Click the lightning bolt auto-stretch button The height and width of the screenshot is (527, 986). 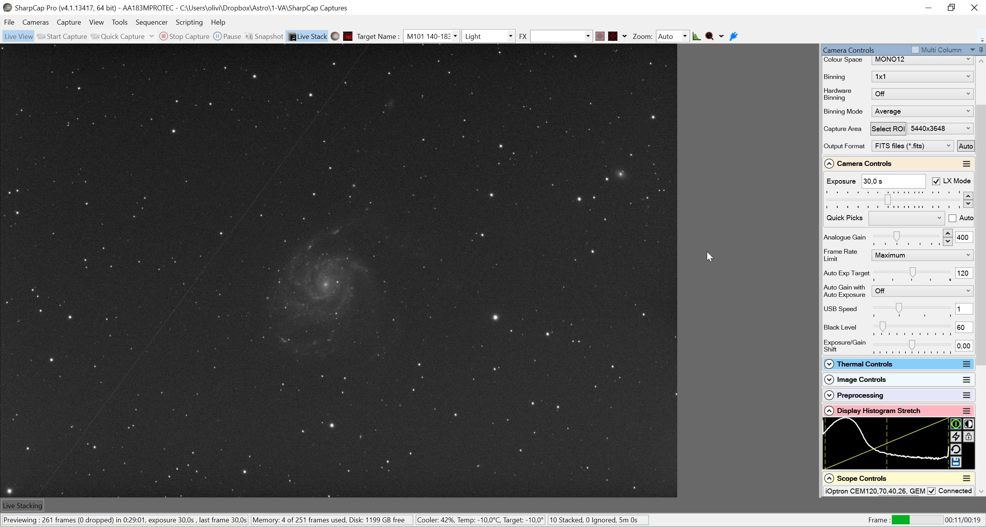pyautogui.click(x=956, y=437)
